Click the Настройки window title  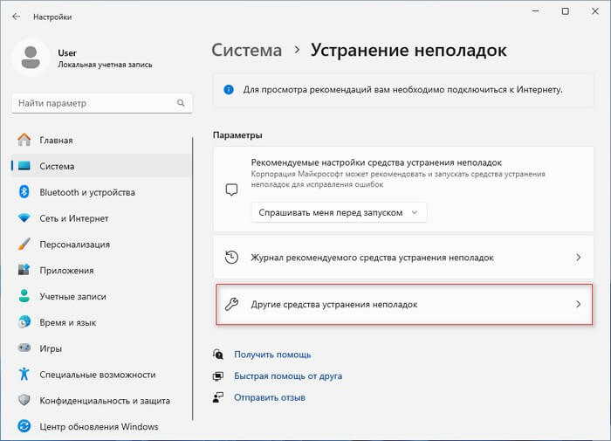[52, 17]
